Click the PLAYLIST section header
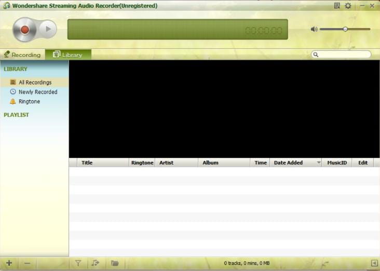 tap(16, 115)
